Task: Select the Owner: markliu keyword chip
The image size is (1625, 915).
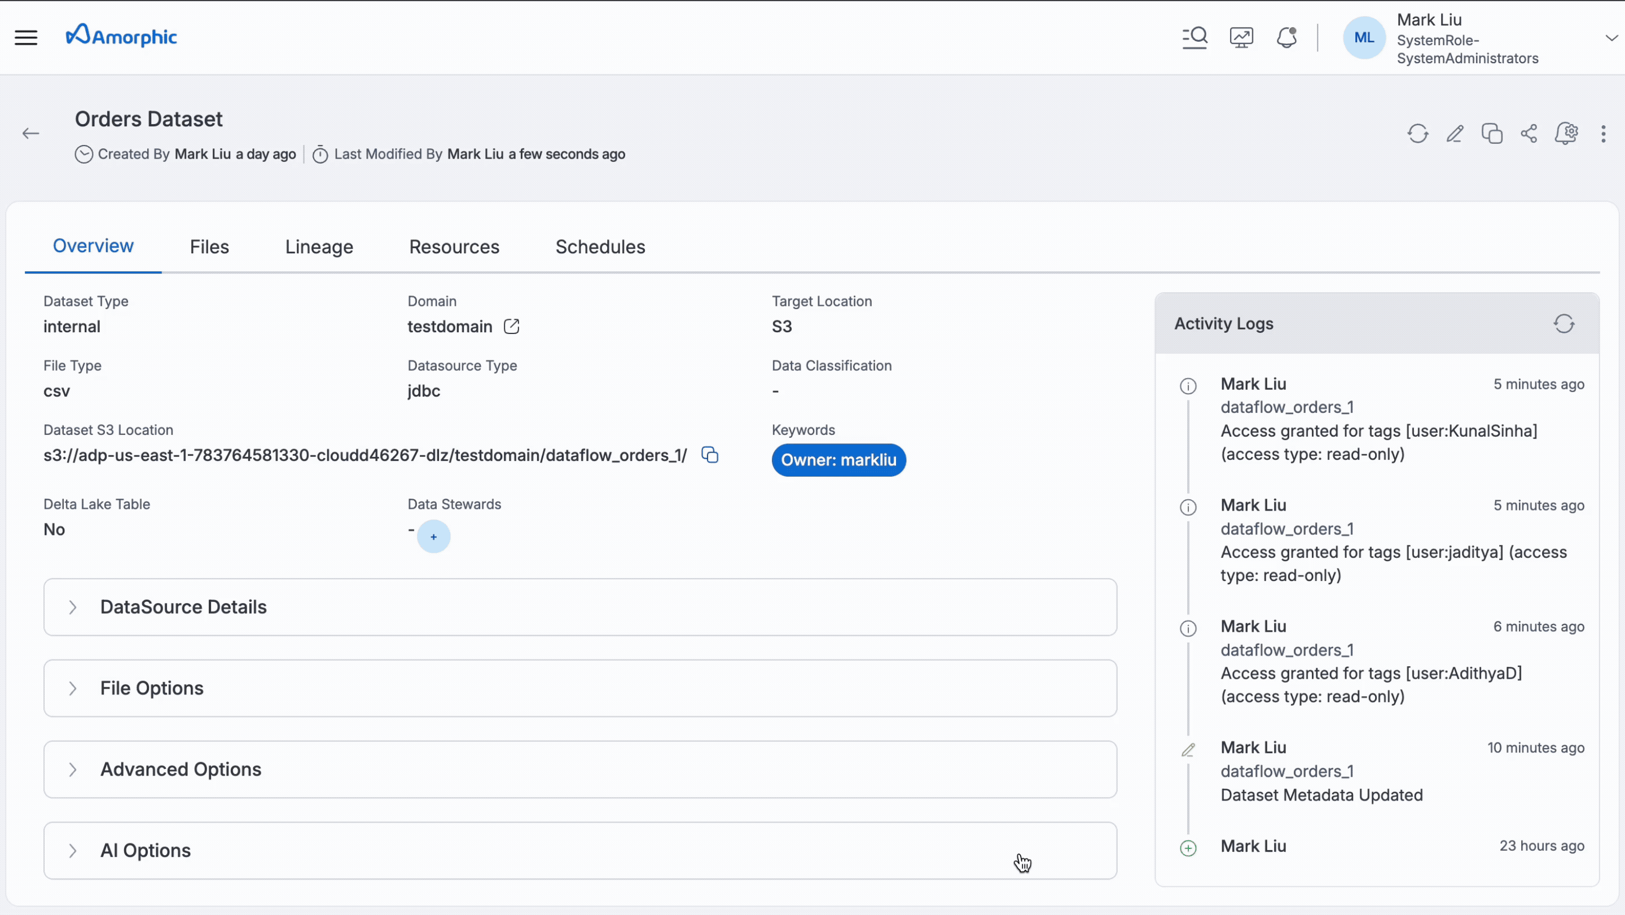Action: pyautogui.click(x=838, y=460)
